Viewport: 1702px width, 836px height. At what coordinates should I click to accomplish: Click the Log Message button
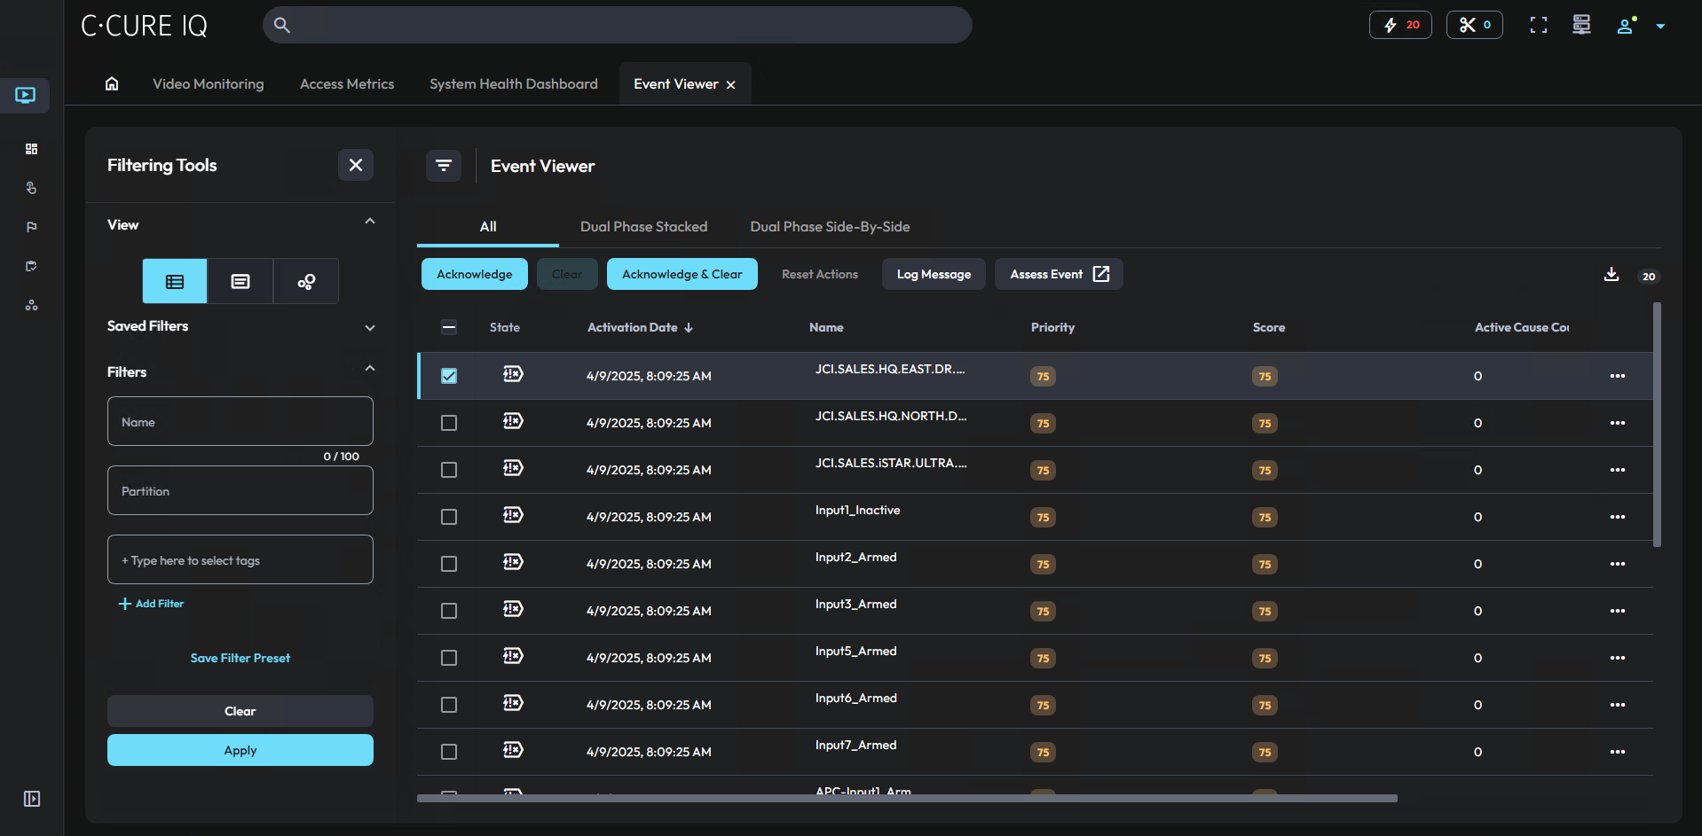tap(933, 274)
